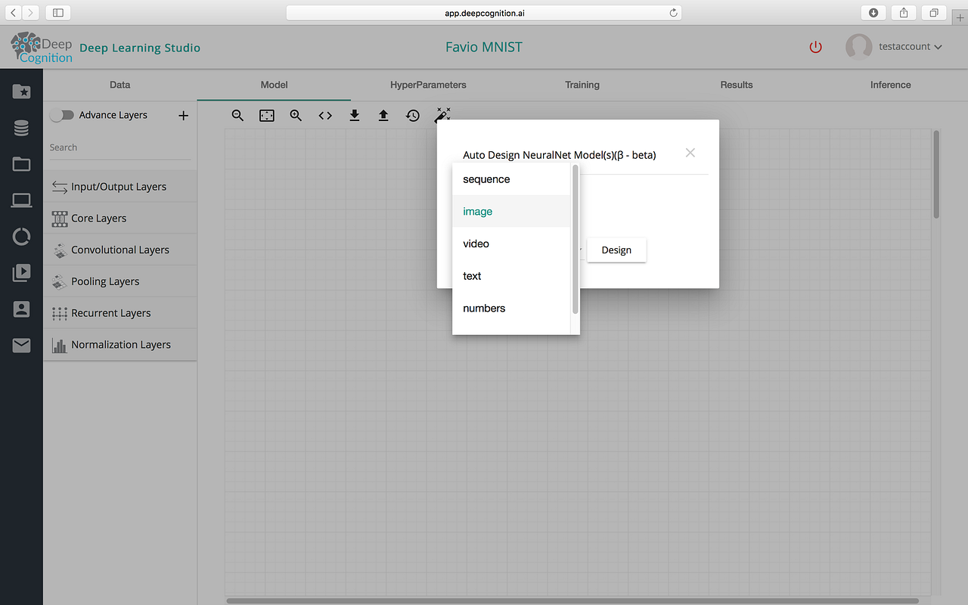Viewport: 968px width, 605px height.
Task: Choose the numbers option in list
Action: (x=511, y=309)
